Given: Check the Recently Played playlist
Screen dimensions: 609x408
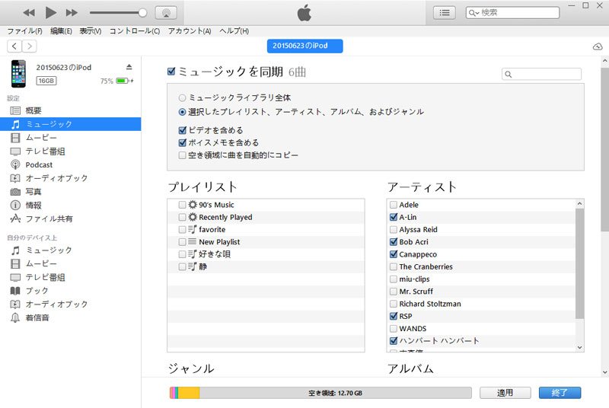Looking at the screenshot, I should tap(182, 217).
